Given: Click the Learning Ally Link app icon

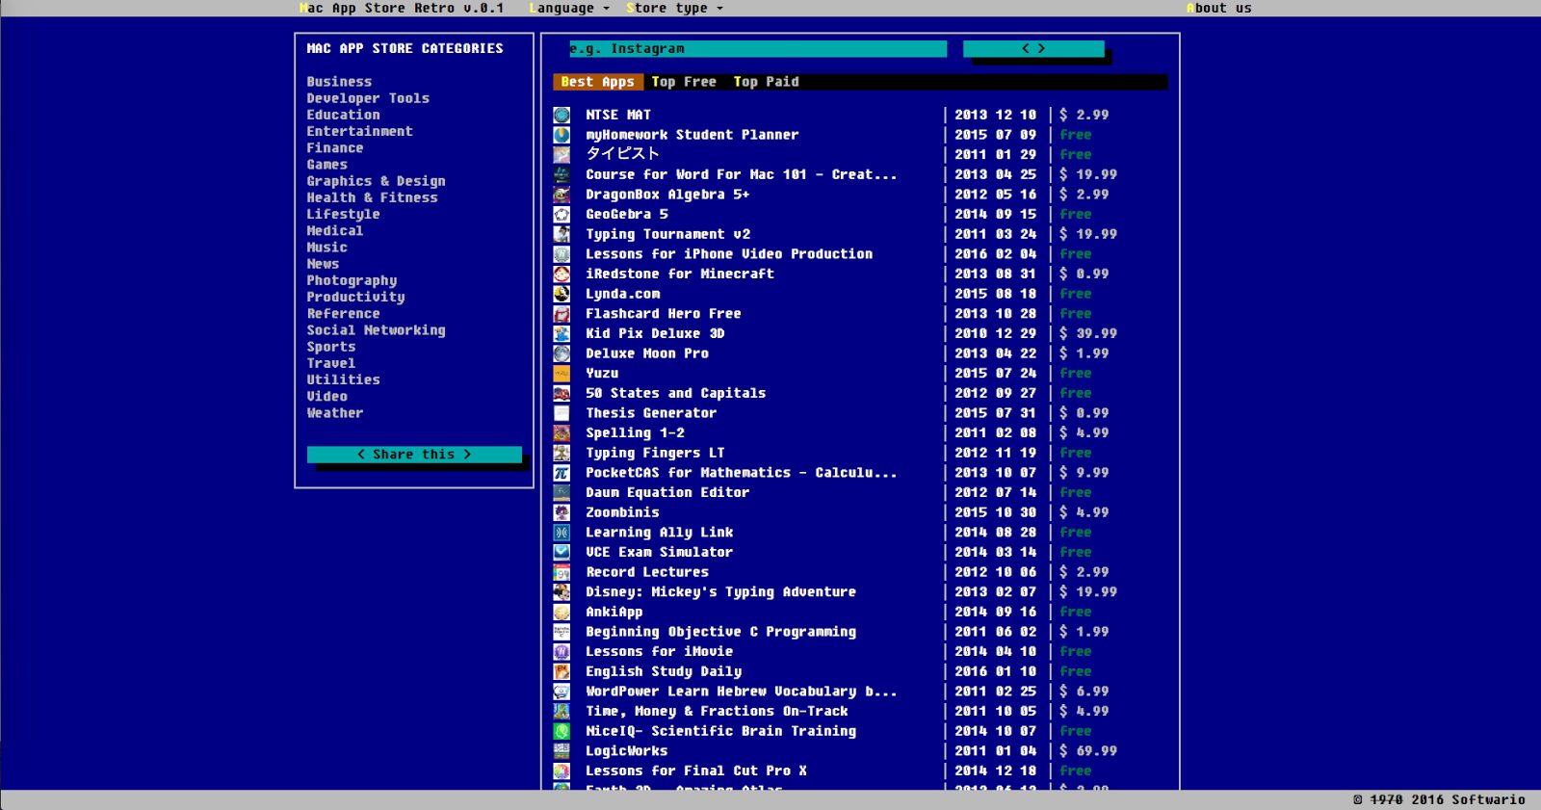Looking at the screenshot, I should click(x=562, y=533).
